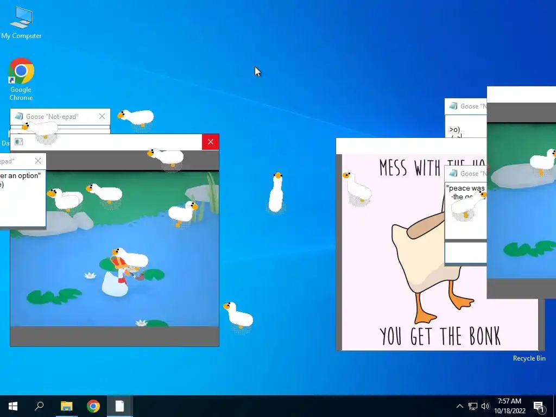Click the note text "er an option"

[x=20, y=175]
